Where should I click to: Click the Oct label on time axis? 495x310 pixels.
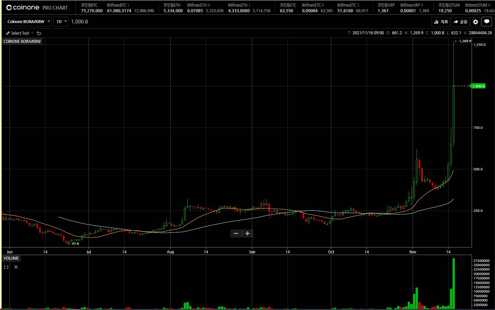coord(331,252)
